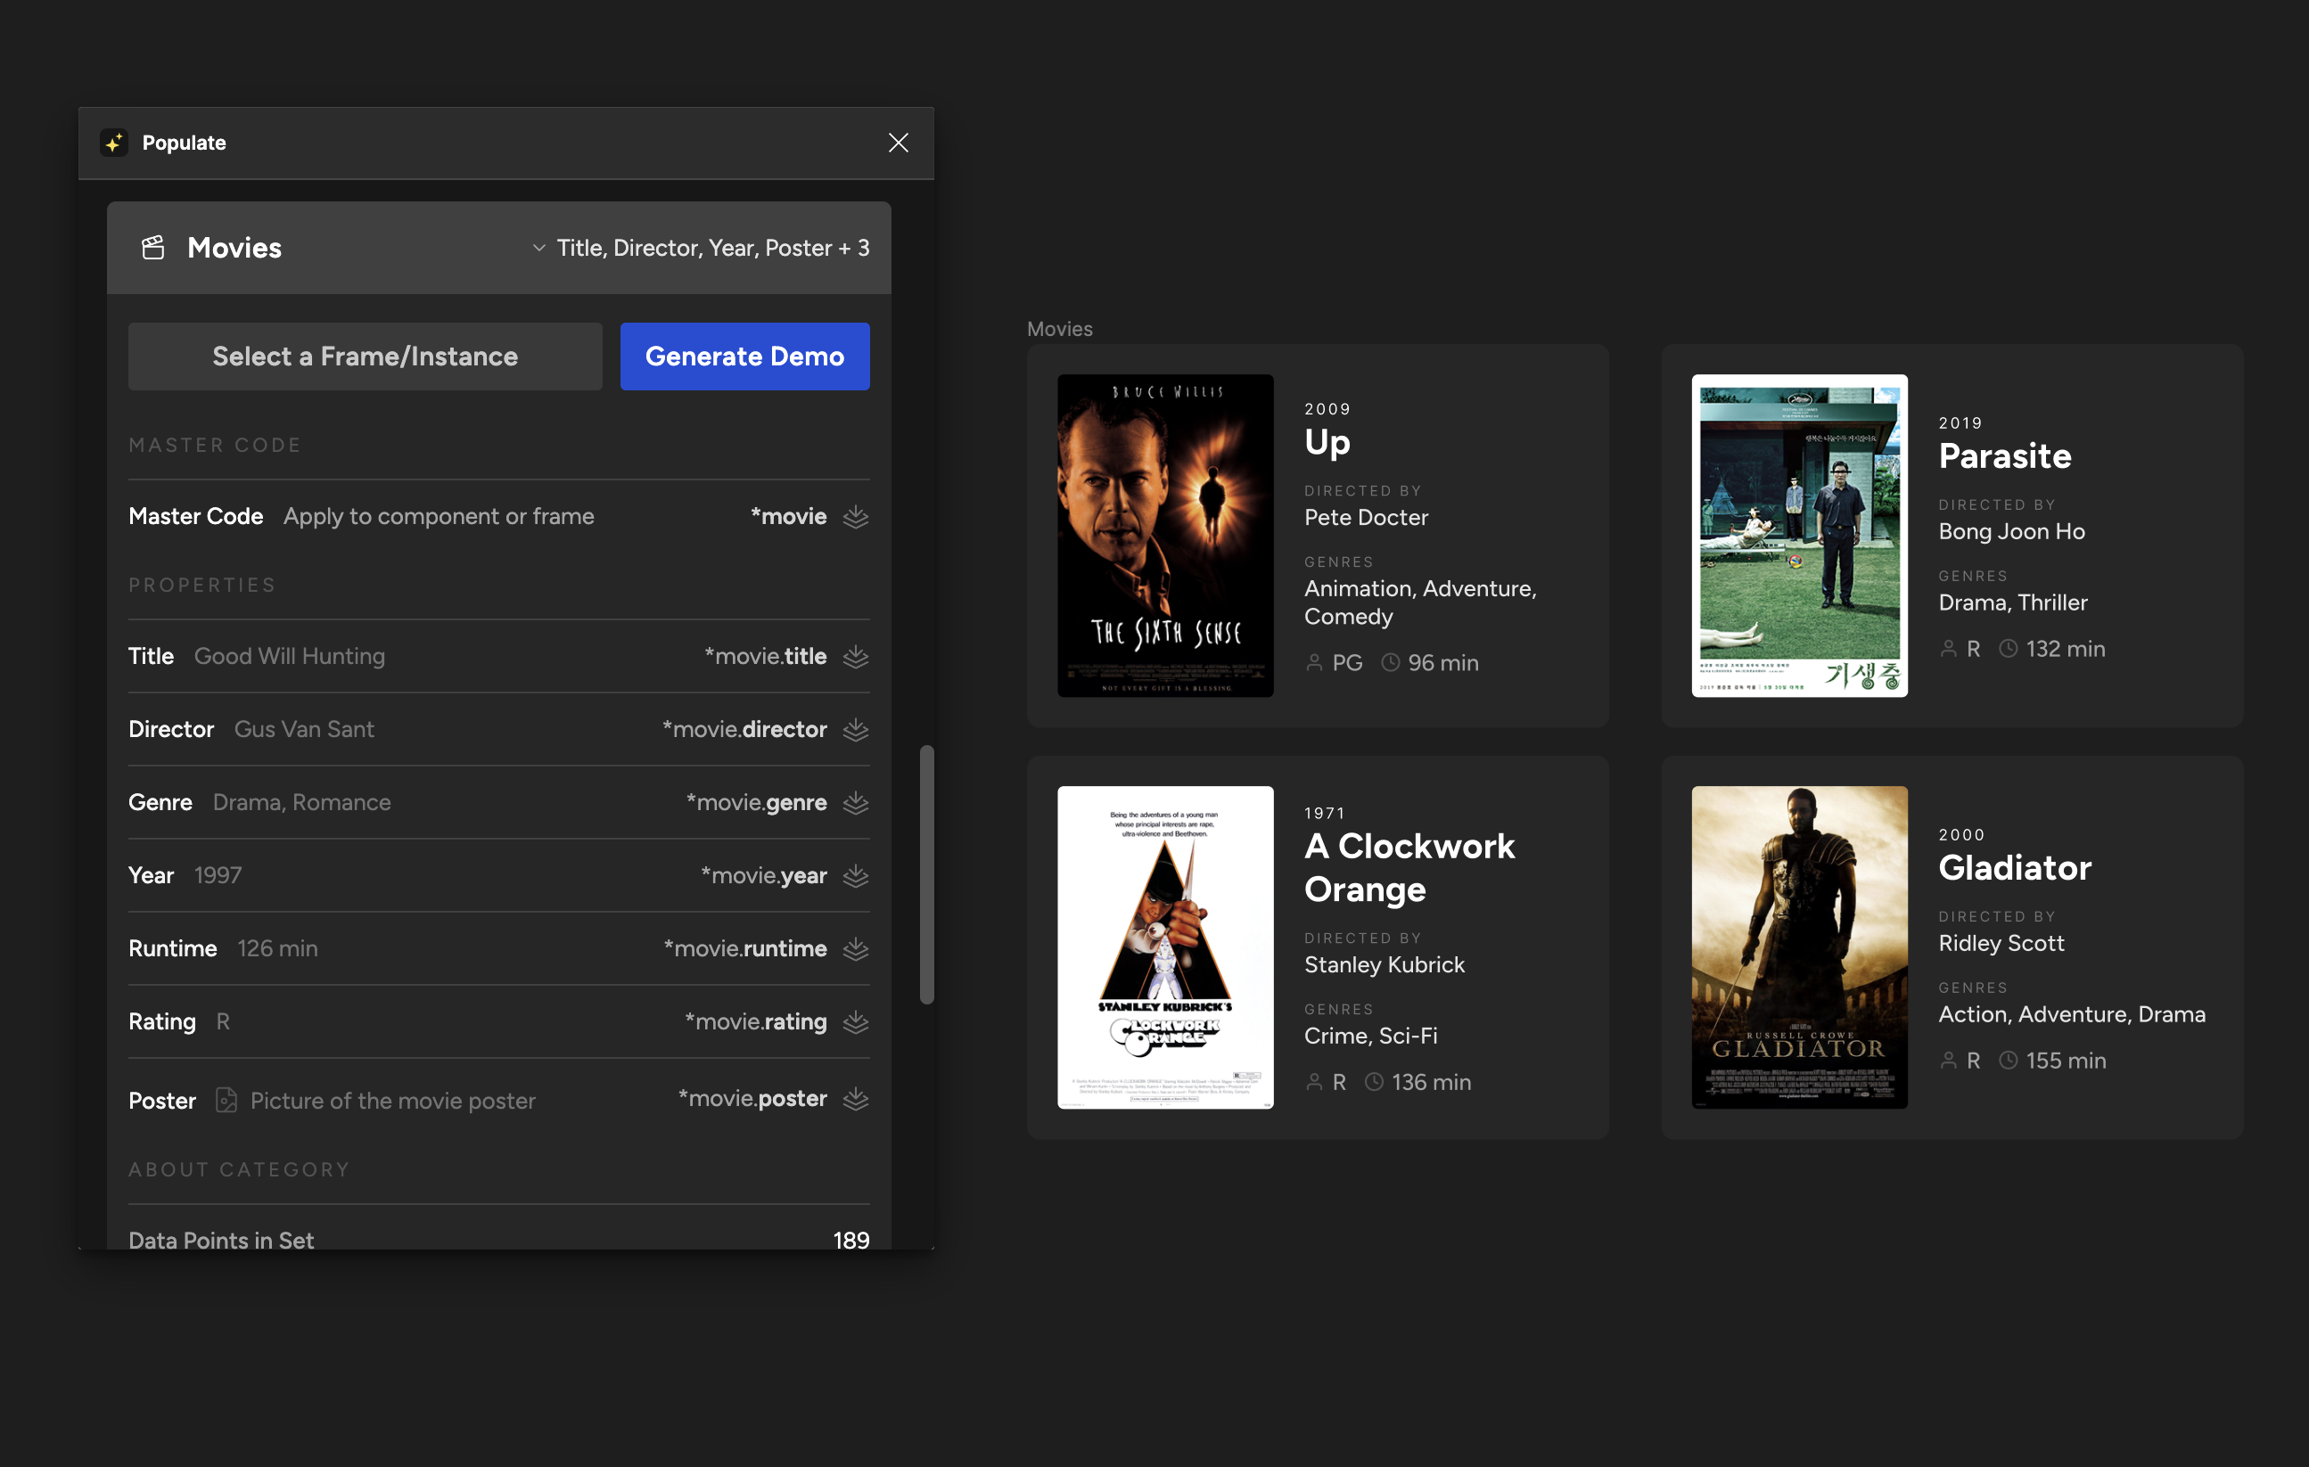The width and height of the screenshot is (2309, 1467).
Task: Click the Gus Van Sant sample value
Action: tap(304, 730)
